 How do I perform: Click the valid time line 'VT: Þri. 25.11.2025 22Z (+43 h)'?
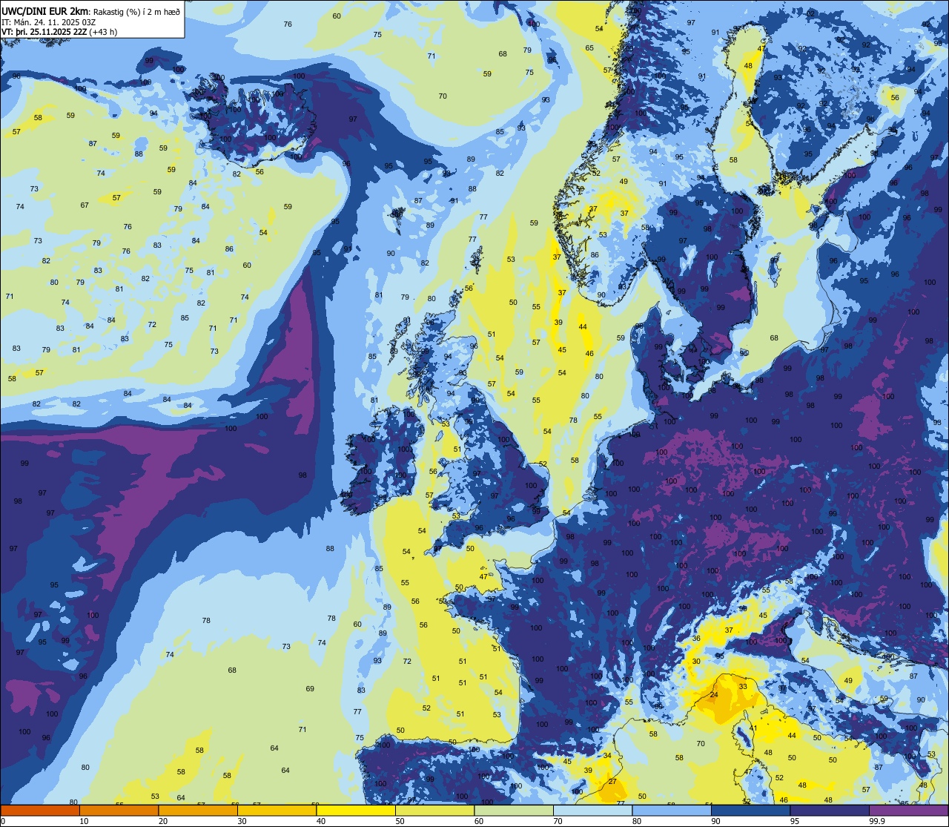[59, 32]
